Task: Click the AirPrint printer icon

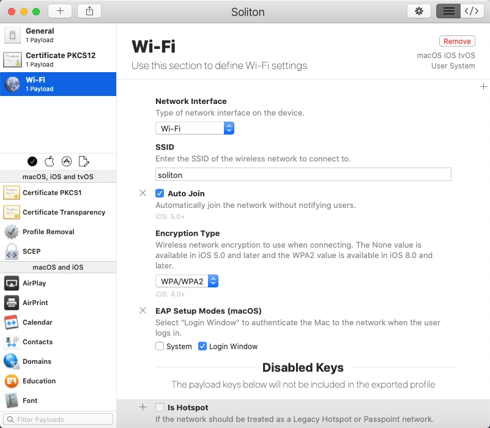Action: pos(12,303)
